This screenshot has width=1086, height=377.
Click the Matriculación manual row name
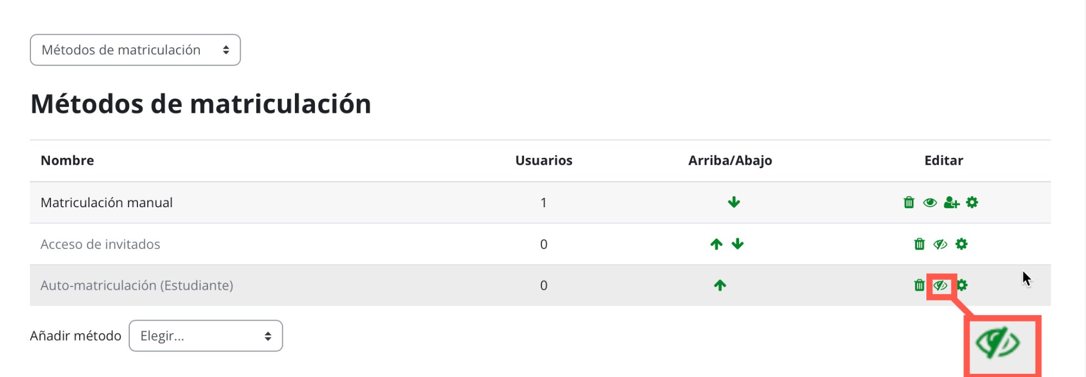click(106, 202)
